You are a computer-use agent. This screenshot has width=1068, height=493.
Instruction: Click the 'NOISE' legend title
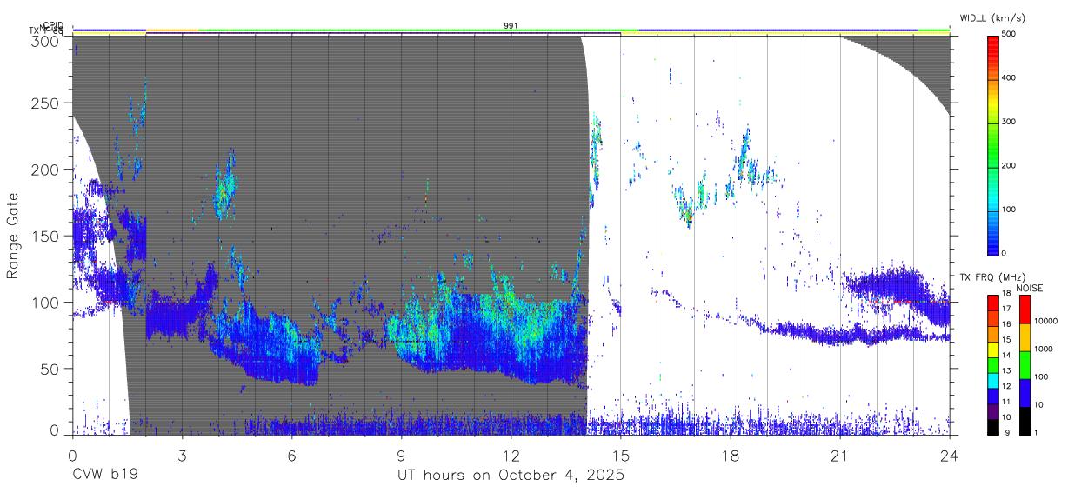[x=1029, y=288]
